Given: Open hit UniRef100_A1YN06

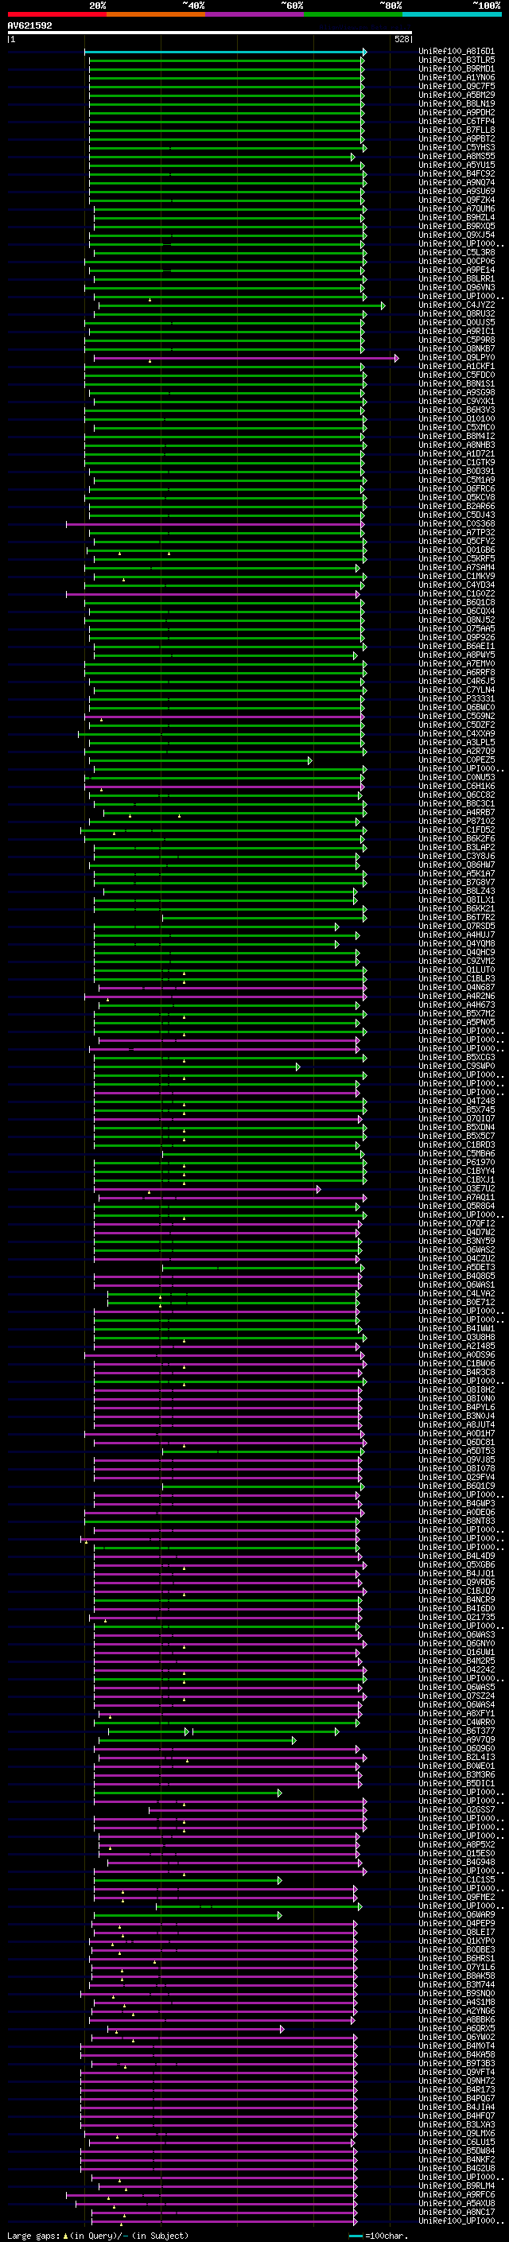Looking at the screenshot, I should (x=457, y=78).
